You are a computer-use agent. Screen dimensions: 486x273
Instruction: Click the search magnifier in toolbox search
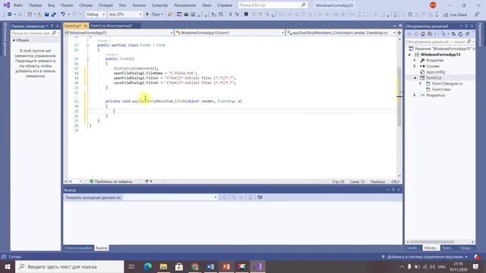pos(54,33)
